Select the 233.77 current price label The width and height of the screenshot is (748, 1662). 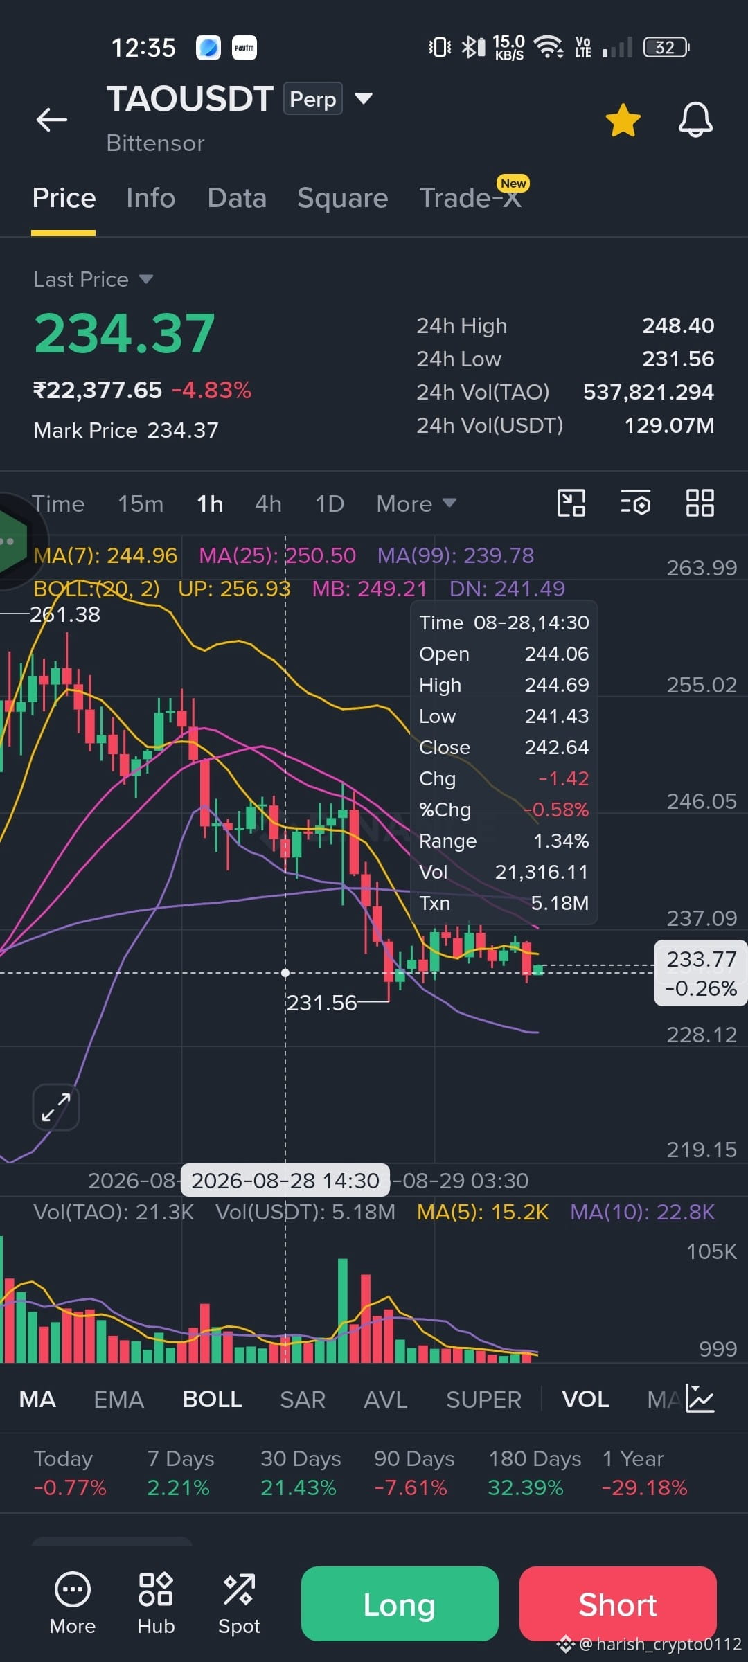[x=701, y=973]
